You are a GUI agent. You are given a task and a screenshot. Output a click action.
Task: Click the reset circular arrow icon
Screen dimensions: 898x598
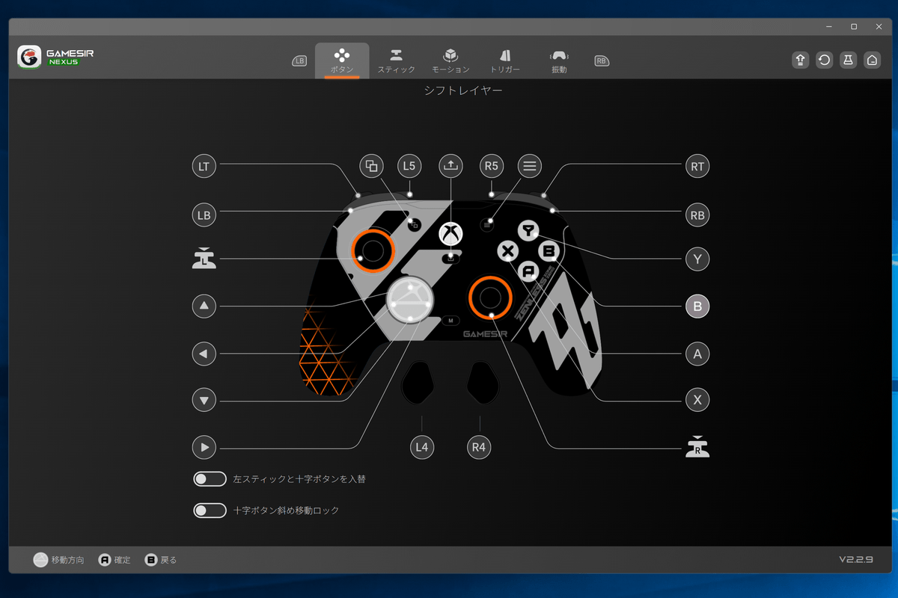coord(824,61)
